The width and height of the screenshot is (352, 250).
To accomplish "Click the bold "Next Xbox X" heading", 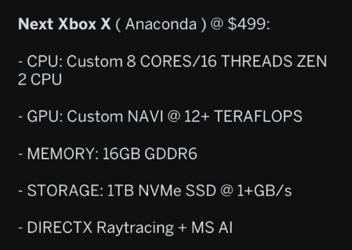I will [x=65, y=25].
